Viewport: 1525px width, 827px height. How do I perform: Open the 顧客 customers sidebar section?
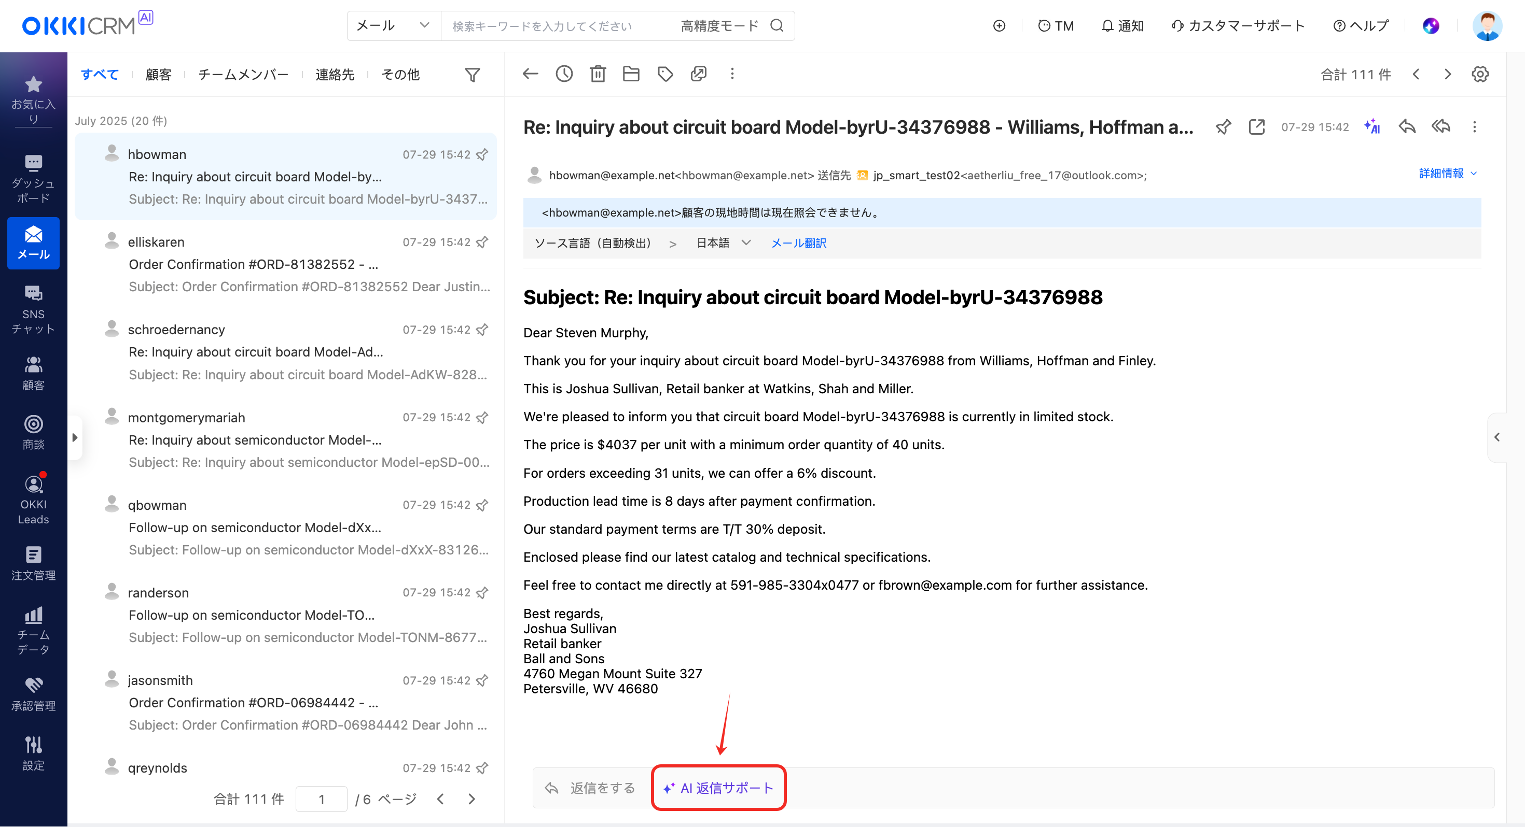pos(33,373)
